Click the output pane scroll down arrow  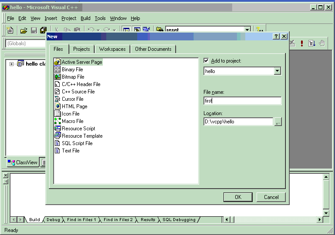[x=326, y=213]
